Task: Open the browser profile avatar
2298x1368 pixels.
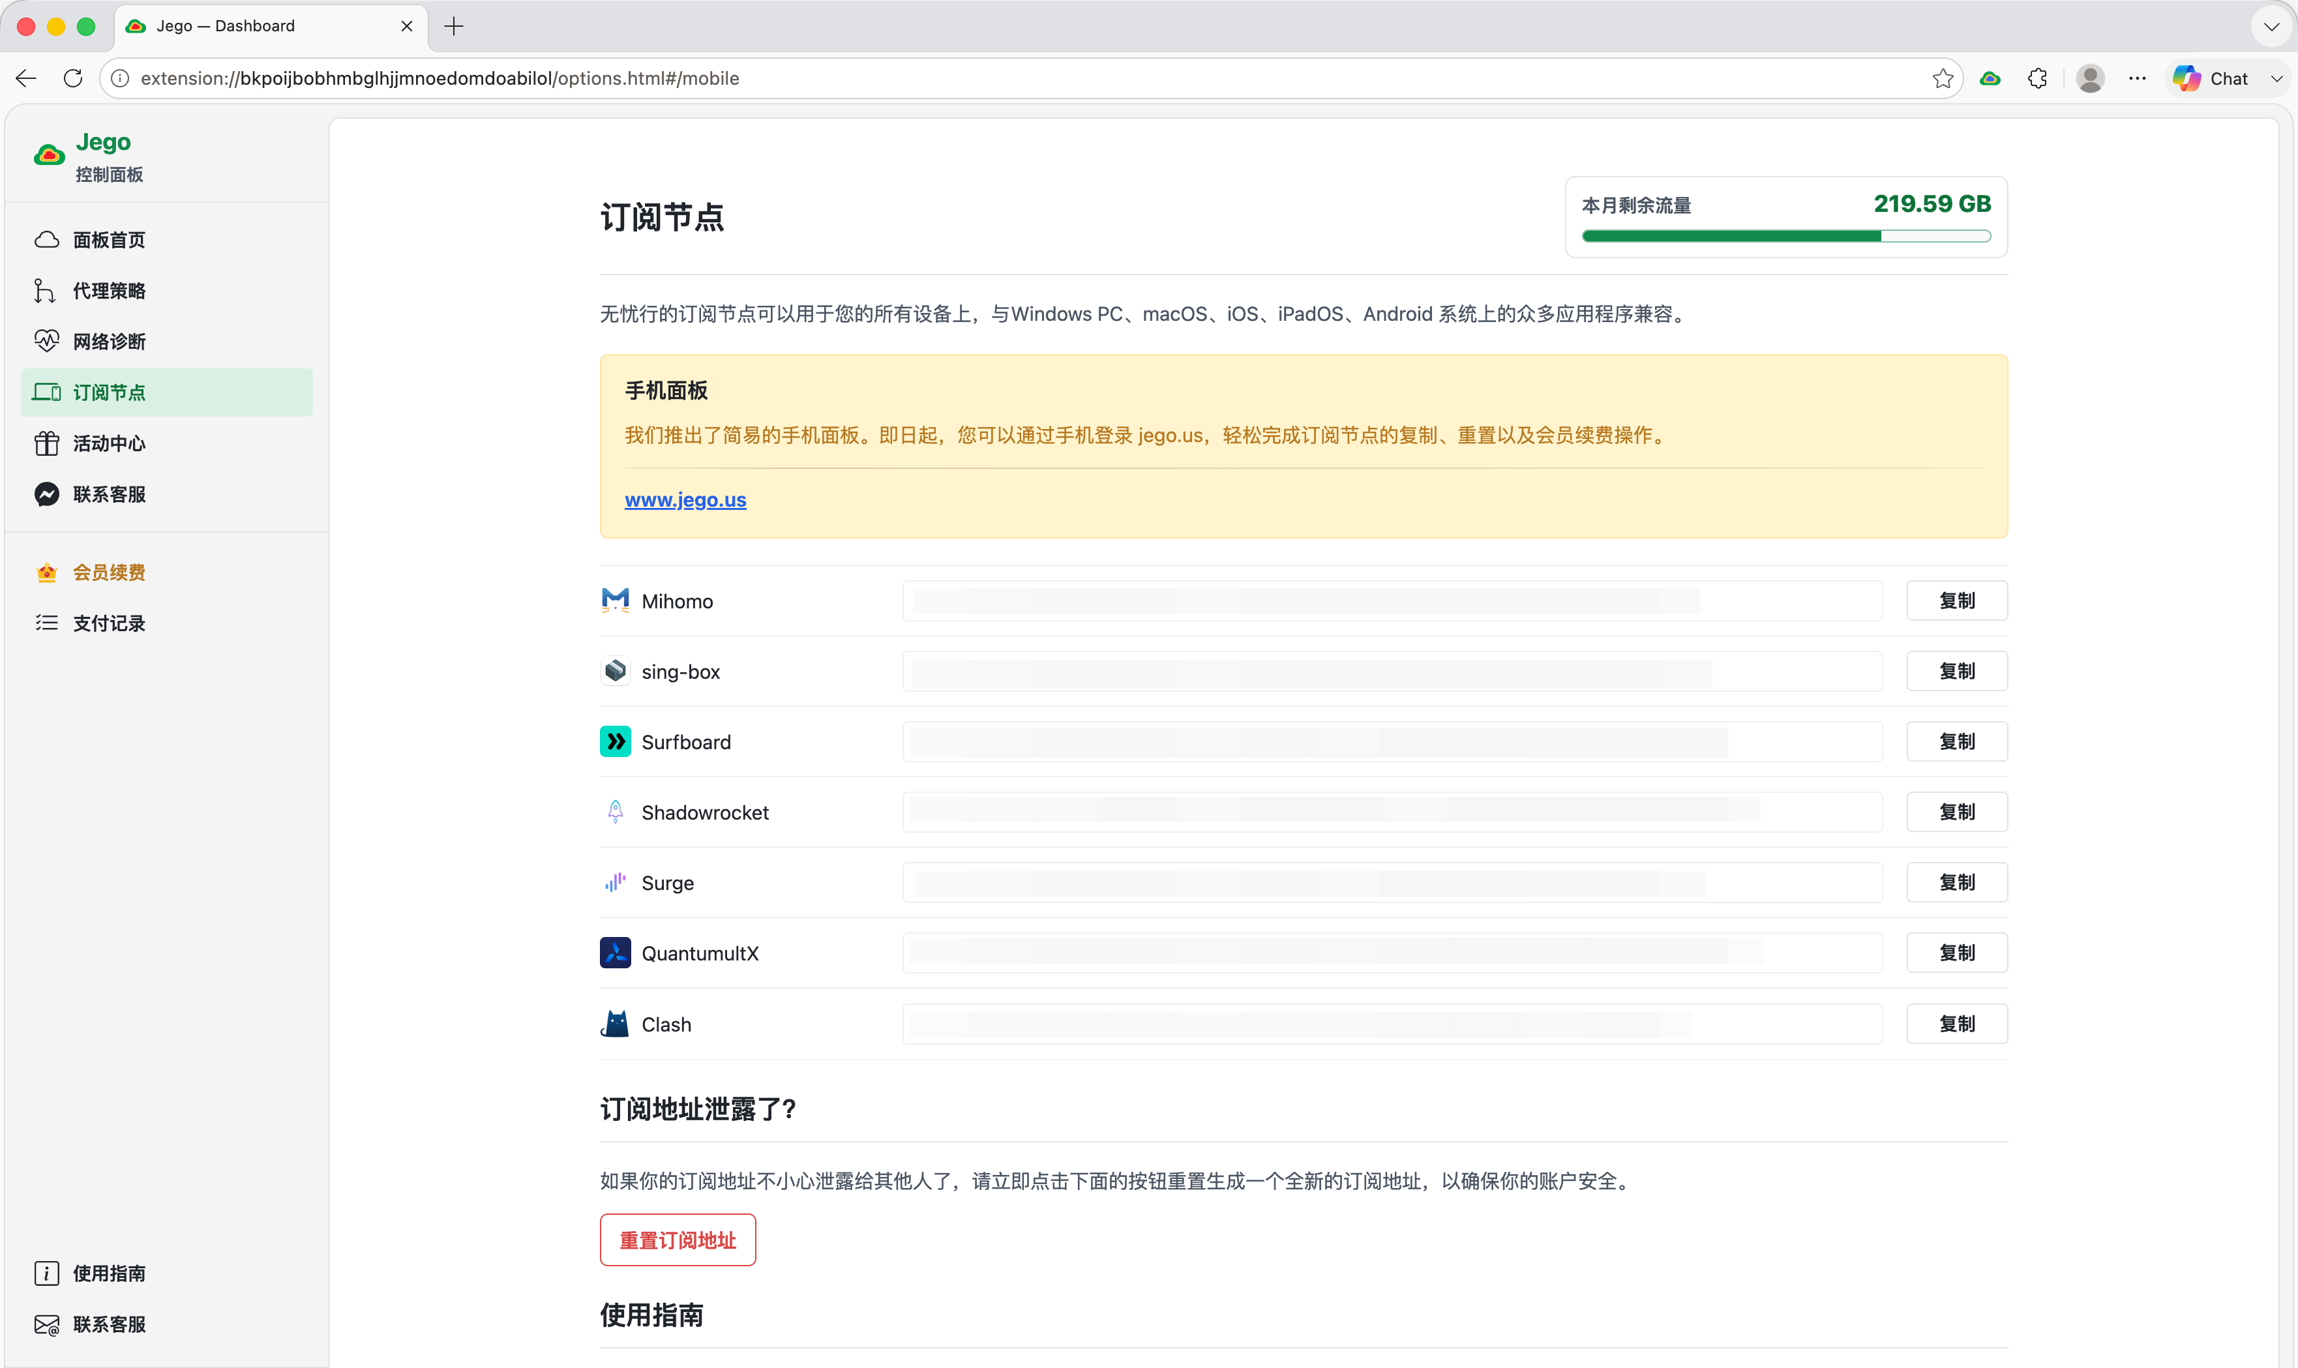Action: tap(2090, 78)
